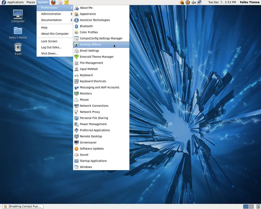Click the Preferred Applications icon
This screenshot has height=209, width=261.
coord(76,130)
